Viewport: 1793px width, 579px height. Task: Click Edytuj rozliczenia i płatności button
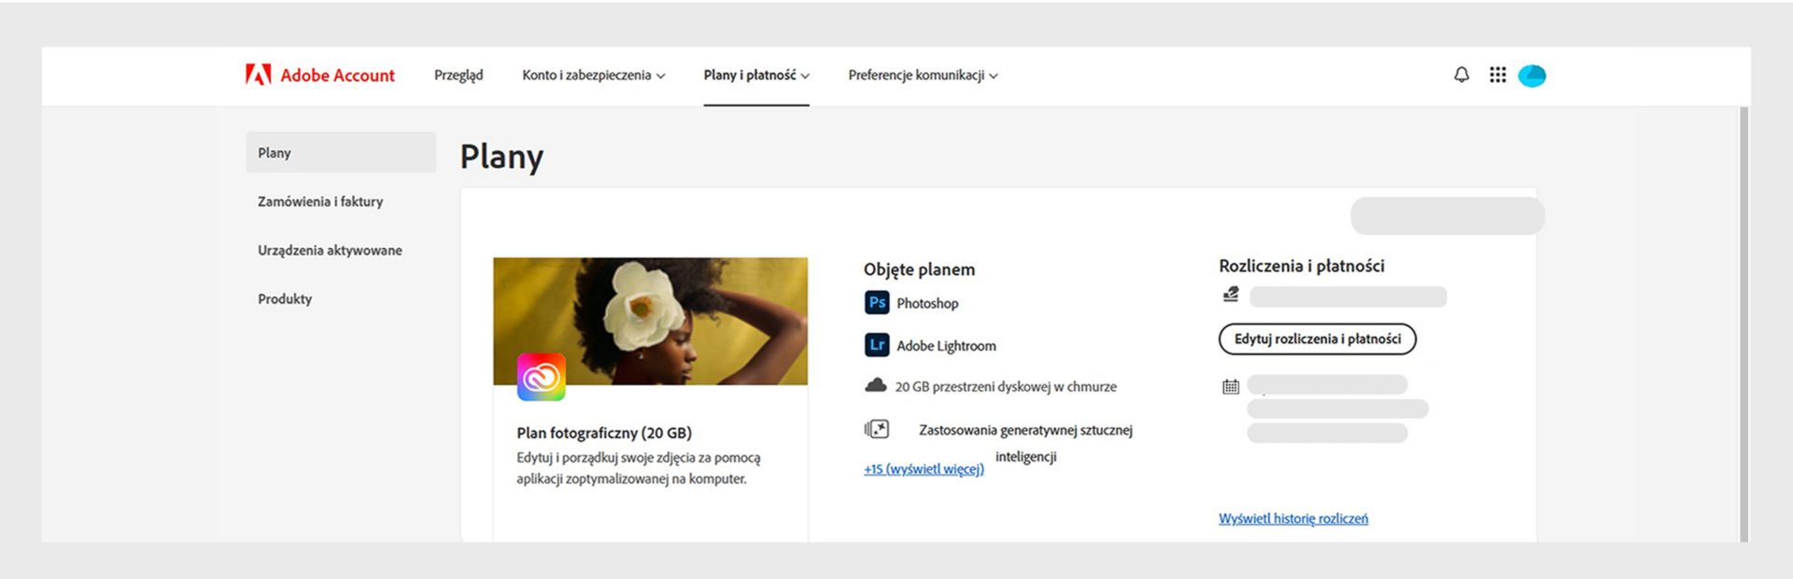1317,338
